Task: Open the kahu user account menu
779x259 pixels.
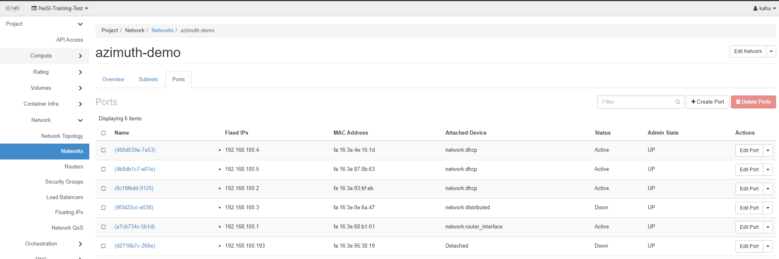Action: (x=764, y=8)
